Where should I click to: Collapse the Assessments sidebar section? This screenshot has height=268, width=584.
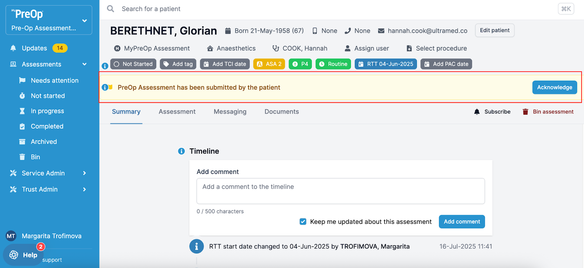pos(85,65)
